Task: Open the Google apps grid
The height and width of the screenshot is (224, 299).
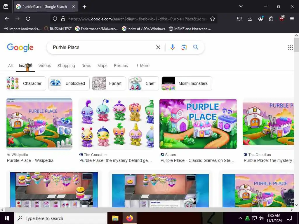Action: [290, 48]
